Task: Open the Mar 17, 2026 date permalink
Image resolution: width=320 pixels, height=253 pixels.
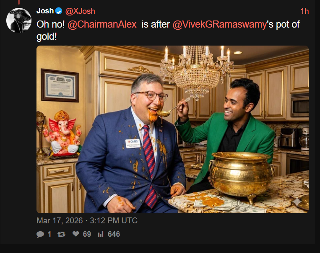Action: click(x=87, y=220)
